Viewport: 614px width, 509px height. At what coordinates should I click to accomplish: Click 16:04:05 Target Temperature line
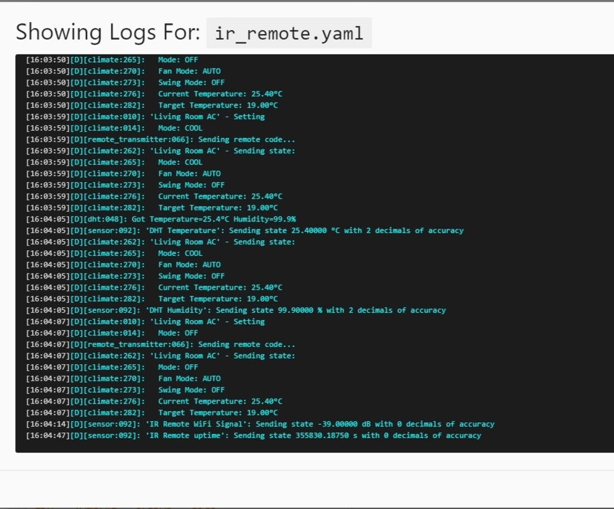[152, 299]
